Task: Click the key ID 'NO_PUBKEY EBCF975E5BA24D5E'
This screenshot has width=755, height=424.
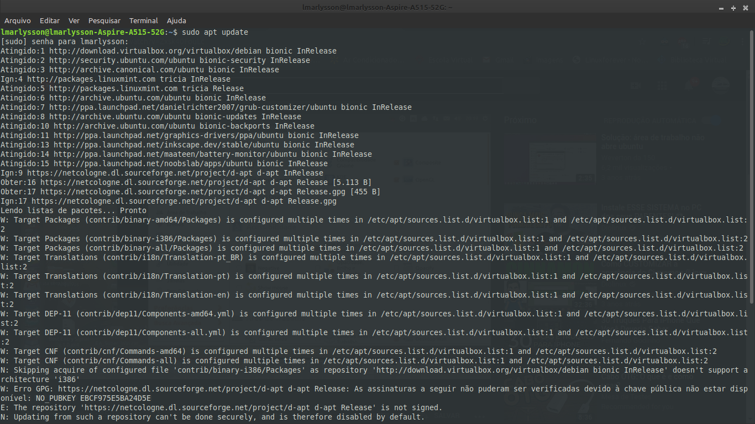Action: point(93,398)
